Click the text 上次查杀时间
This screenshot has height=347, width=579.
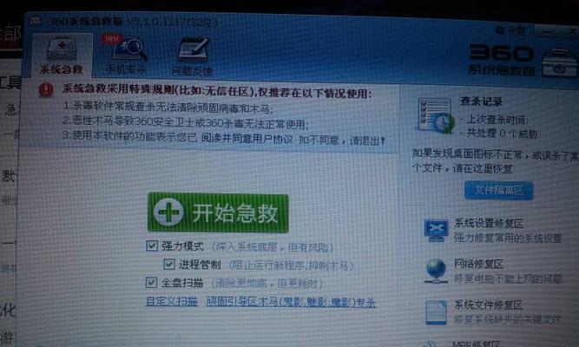pos(497,120)
